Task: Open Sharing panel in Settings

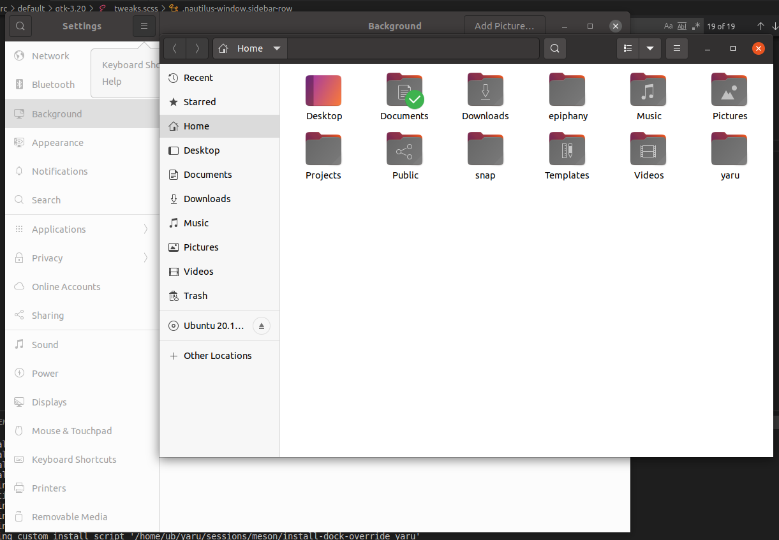Action: [x=82, y=316]
